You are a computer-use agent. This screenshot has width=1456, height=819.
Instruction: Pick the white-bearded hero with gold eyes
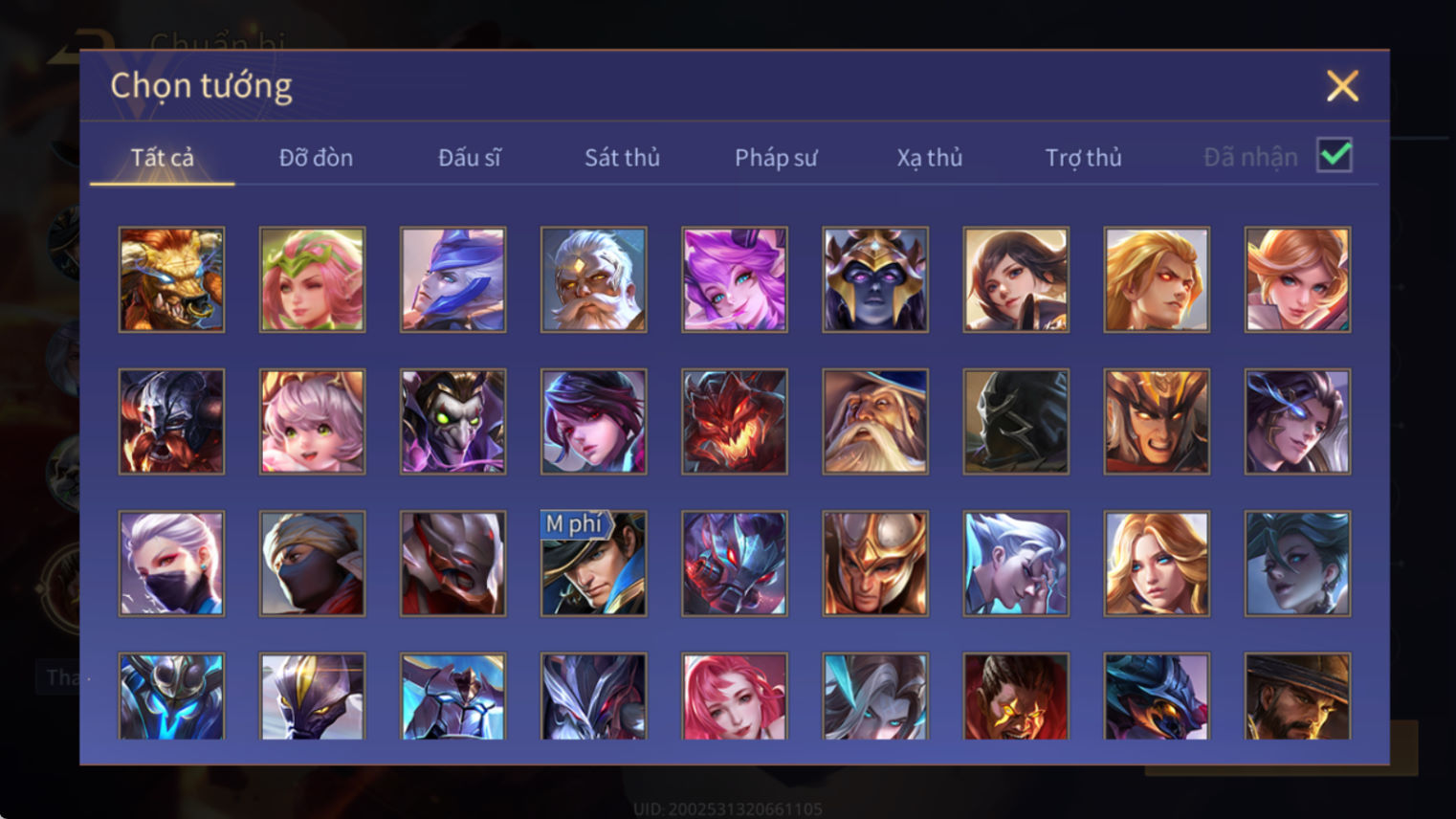tap(593, 279)
